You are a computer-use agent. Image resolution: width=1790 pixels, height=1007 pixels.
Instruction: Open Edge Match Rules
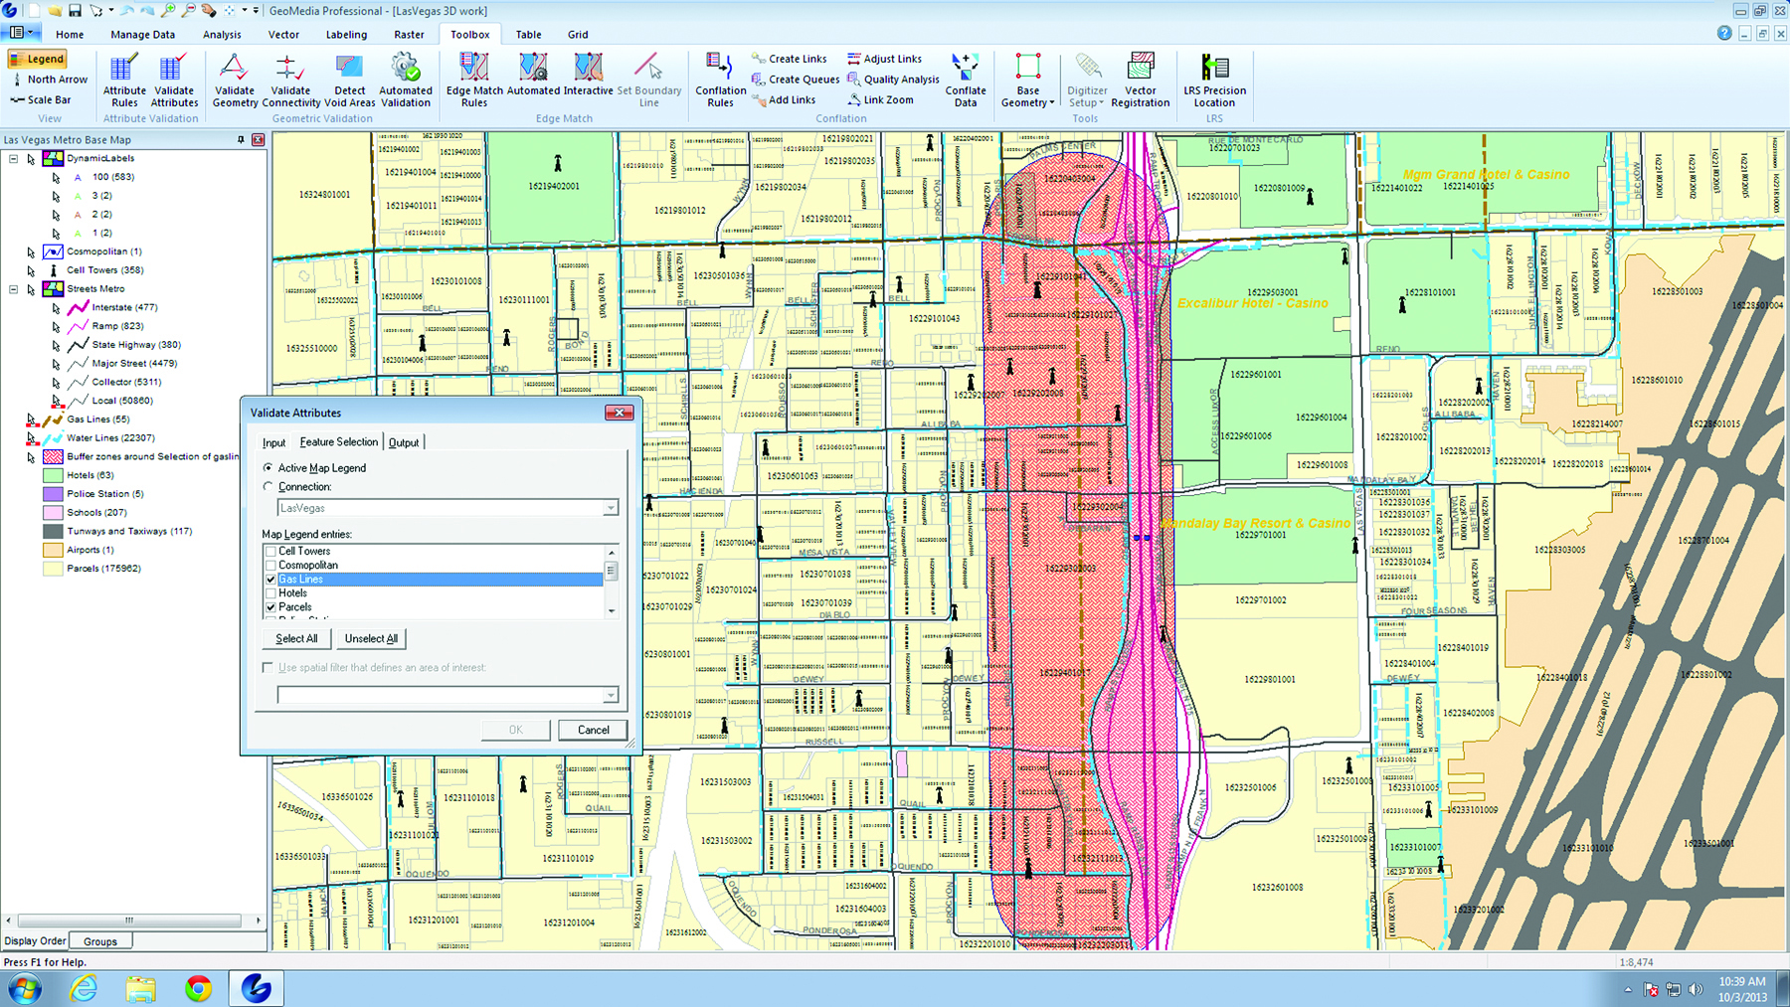coord(474,81)
